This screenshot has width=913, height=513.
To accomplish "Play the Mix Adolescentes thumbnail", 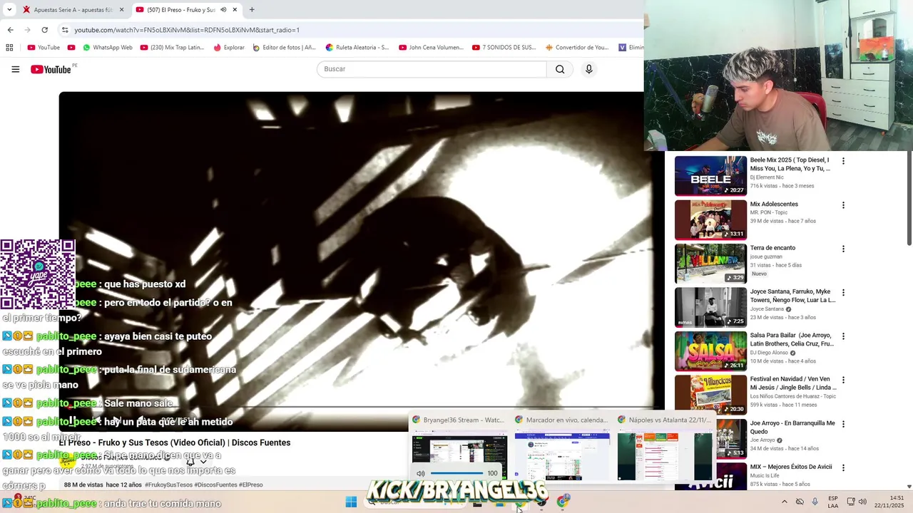I will (710, 219).
